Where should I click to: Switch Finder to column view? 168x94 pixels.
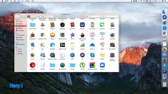[33, 16]
